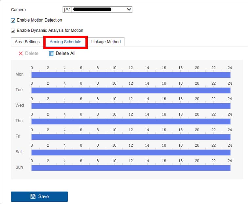Viewport: 248px width, 204px height.
Task: Click the red X Delete icon
Action: (x=21, y=53)
